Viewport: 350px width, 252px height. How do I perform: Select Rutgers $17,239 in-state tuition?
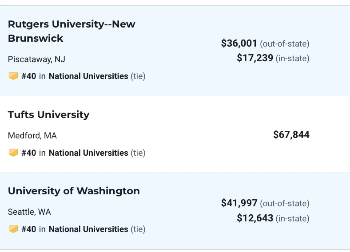click(255, 58)
